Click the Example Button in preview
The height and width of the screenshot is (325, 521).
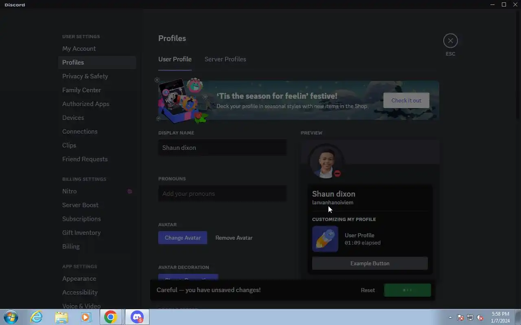[x=370, y=263]
